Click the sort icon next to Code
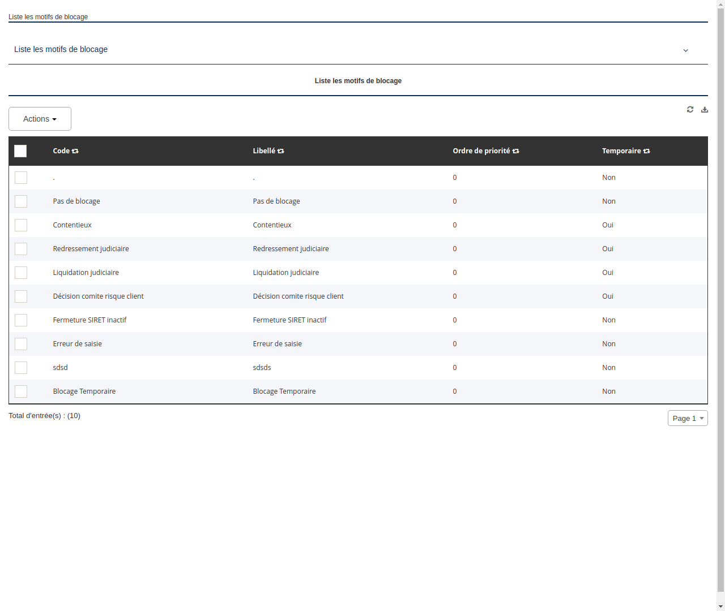The image size is (725, 611). coord(76,151)
